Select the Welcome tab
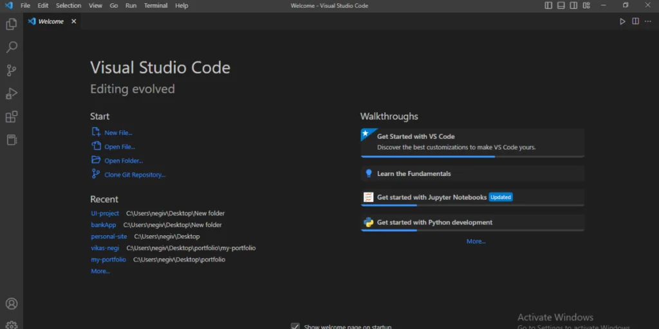659x329 pixels. pos(51,21)
